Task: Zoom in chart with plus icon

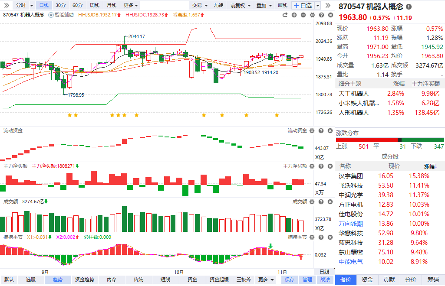Action: 294,15
